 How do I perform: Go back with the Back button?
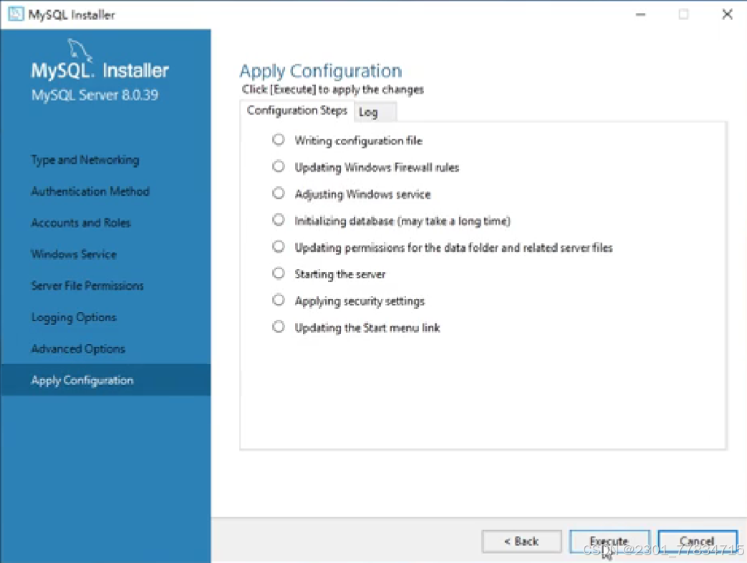(521, 542)
